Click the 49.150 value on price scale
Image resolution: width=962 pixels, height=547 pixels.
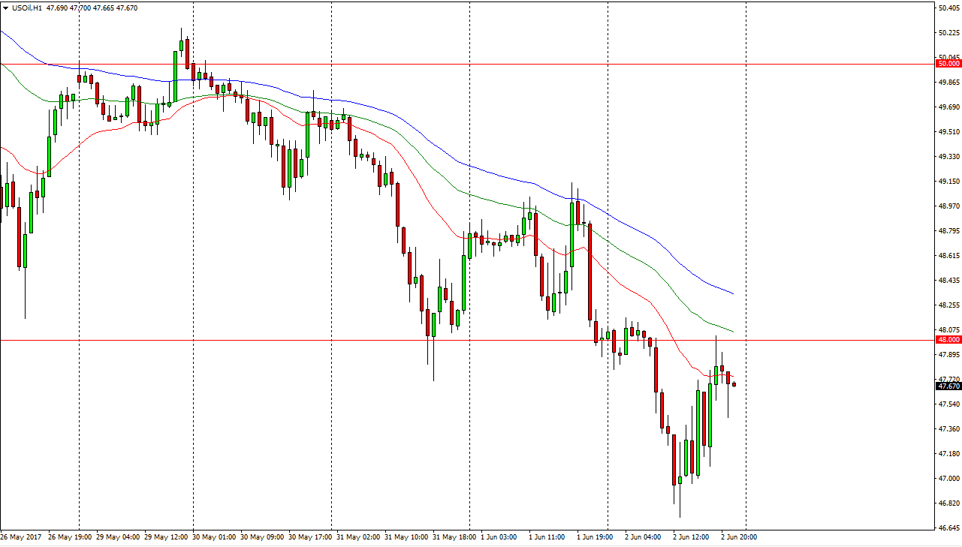(948, 182)
